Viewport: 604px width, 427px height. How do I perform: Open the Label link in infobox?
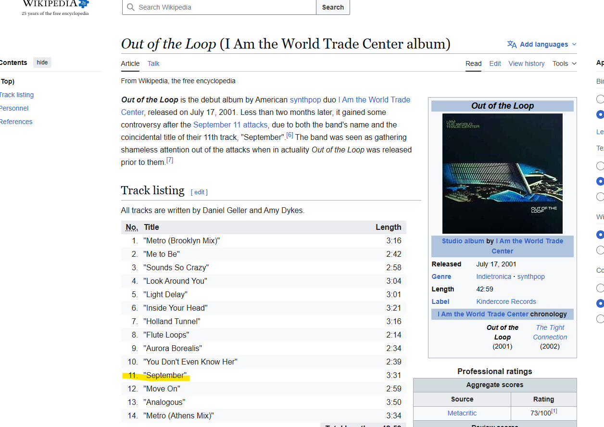(x=440, y=301)
